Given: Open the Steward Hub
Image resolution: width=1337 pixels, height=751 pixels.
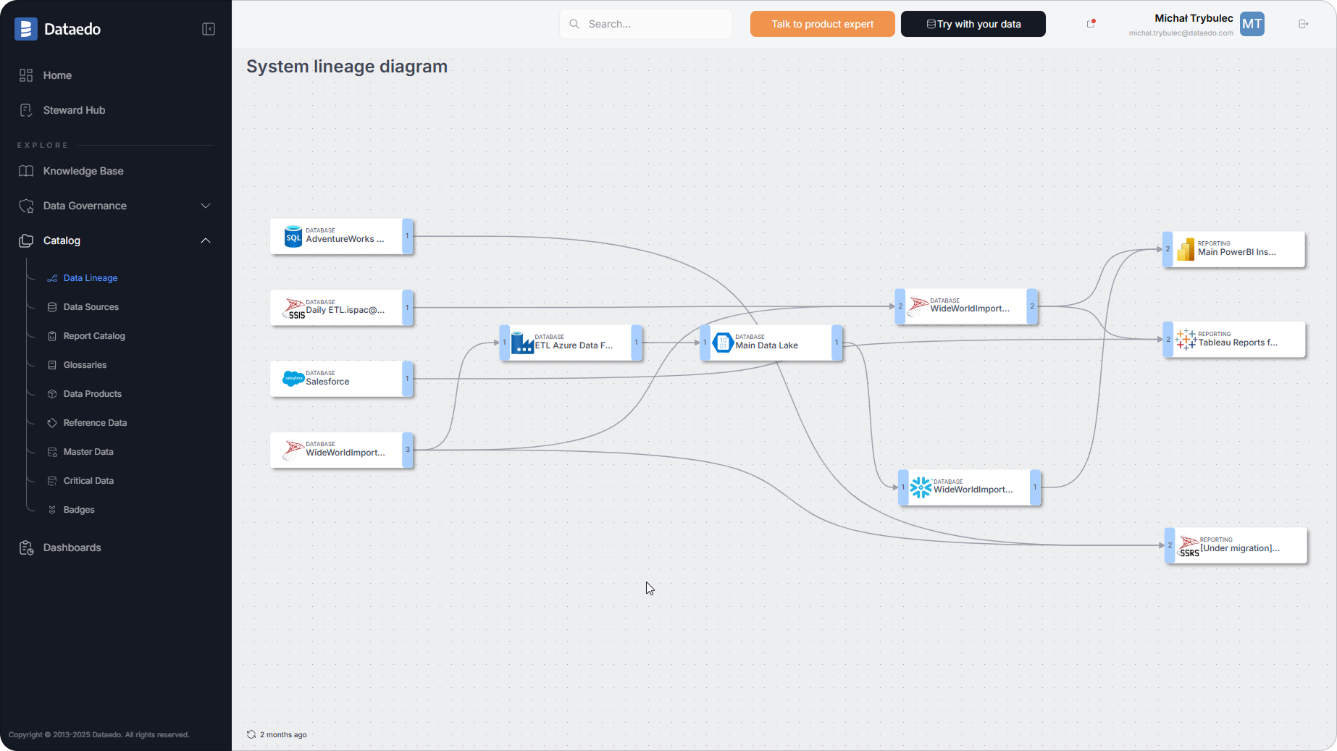Looking at the screenshot, I should click(x=72, y=109).
